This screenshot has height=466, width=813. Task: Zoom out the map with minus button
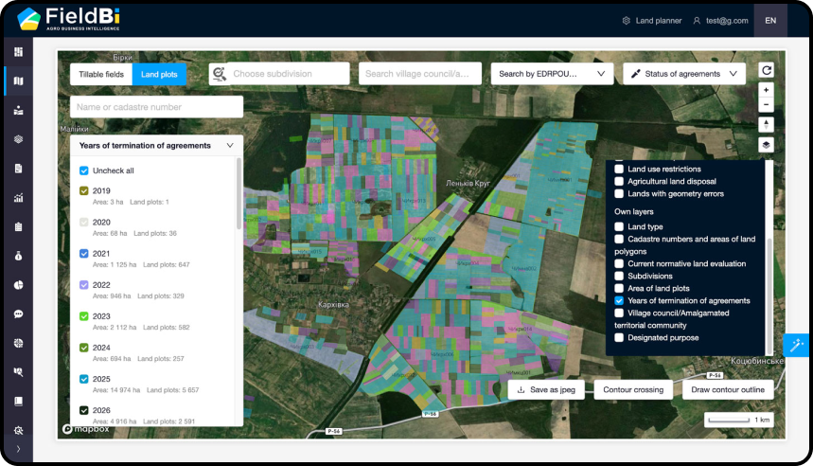click(x=766, y=104)
